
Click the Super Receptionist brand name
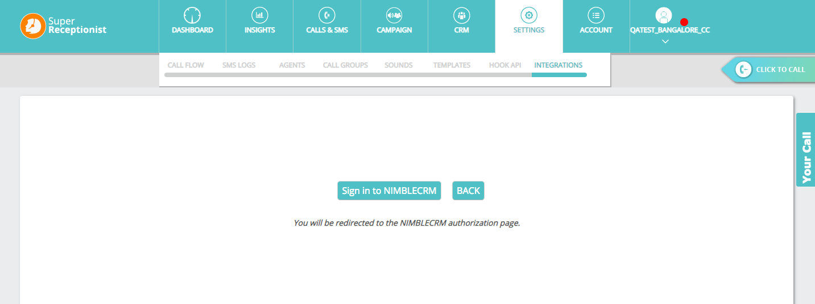77,26
